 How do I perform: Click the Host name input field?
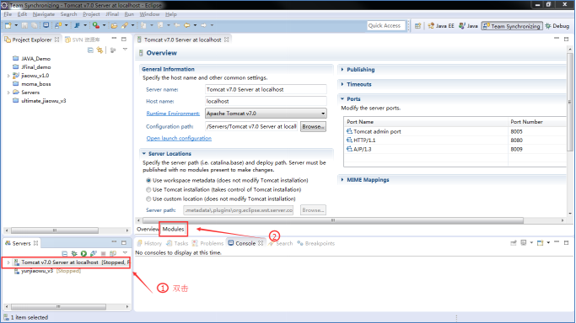pos(266,102)
